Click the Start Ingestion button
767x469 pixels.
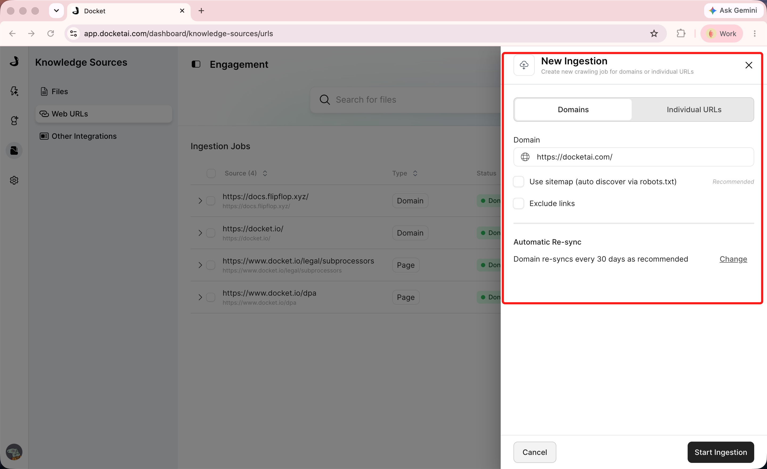(x=721, y=452)
